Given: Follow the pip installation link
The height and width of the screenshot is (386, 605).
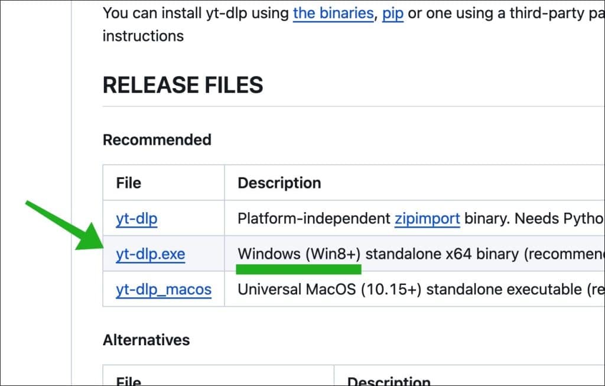Looking at the screenshot, I should (x=393, y=13).
